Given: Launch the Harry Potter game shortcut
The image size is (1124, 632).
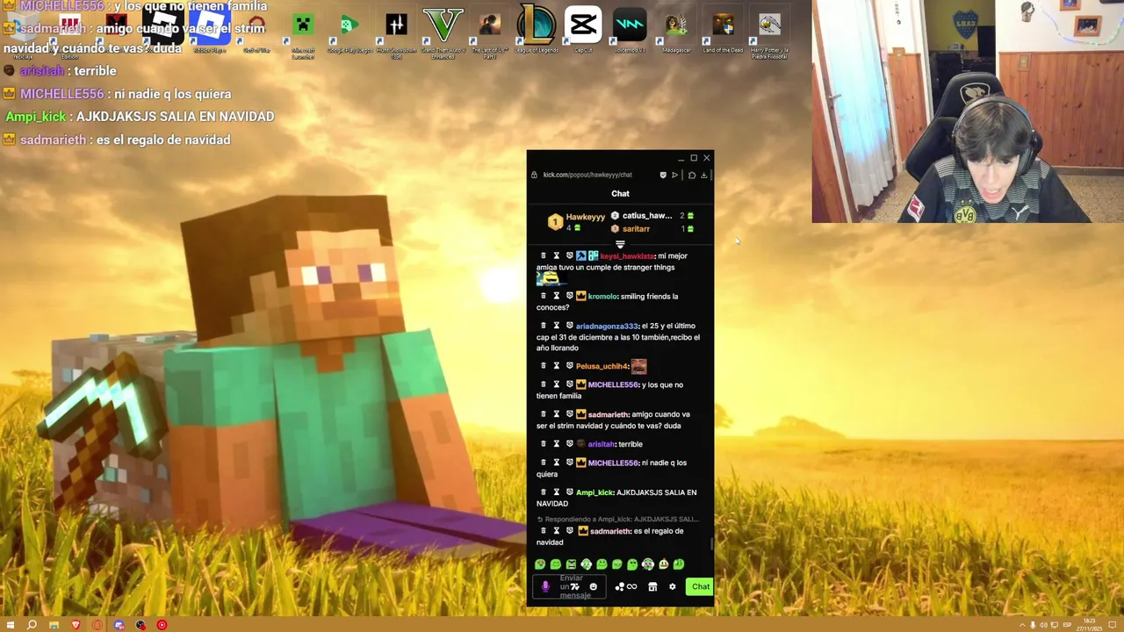Looking at the screenshot, I should (x=769, y=32).
